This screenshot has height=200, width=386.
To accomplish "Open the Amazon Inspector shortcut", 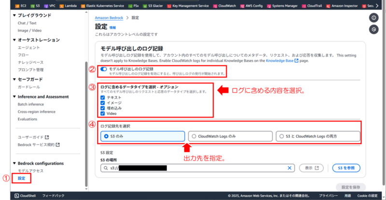I will coord(342,6).
